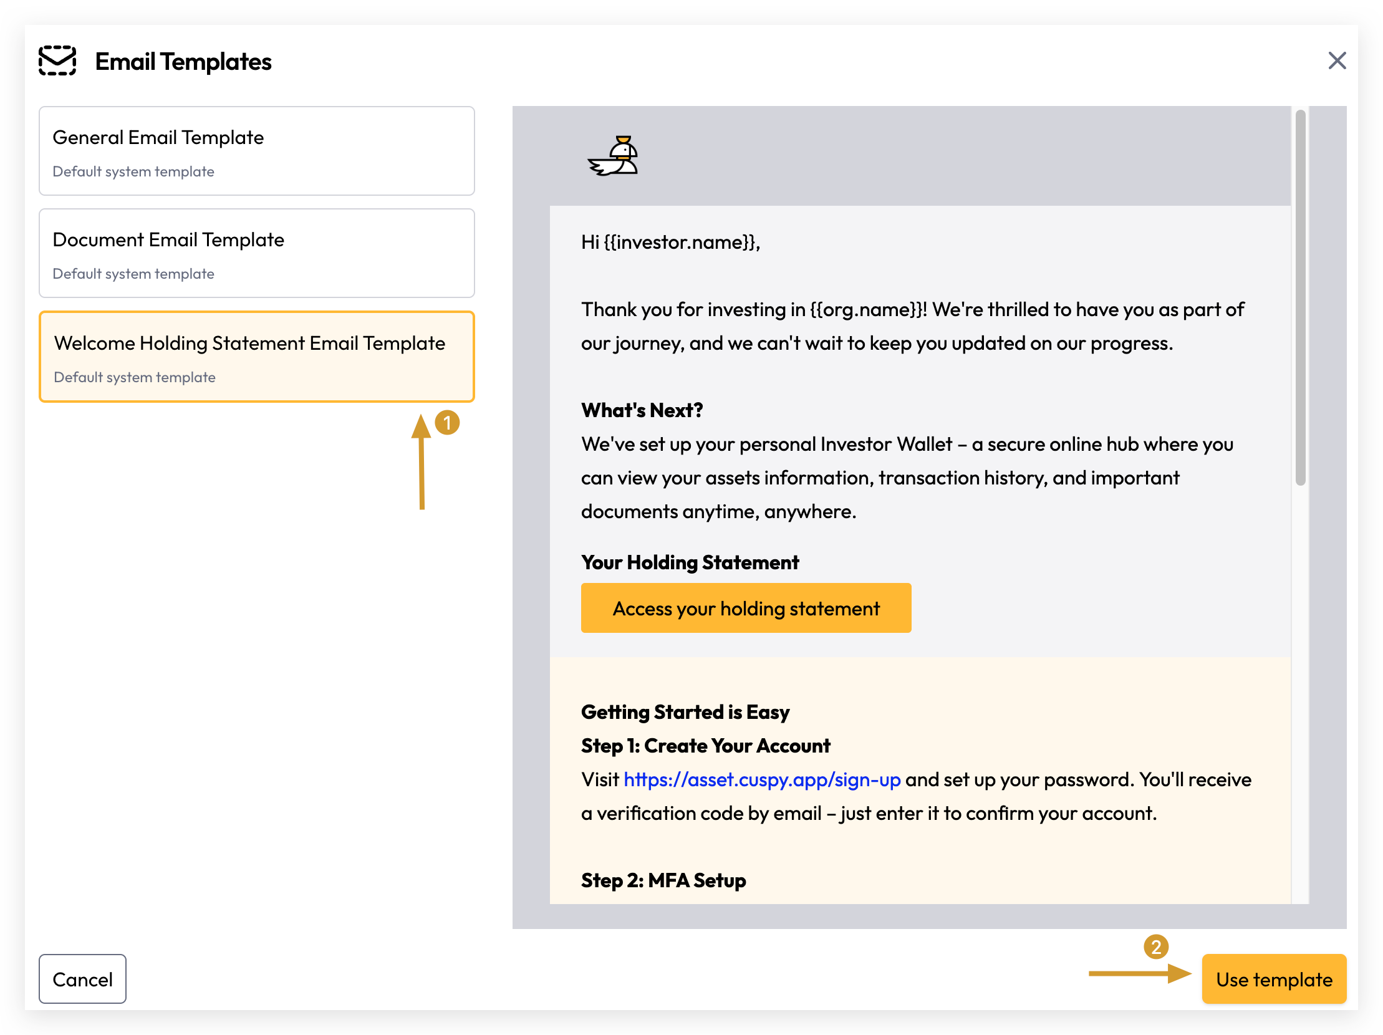
Task: Close the Email Templates dialog
Action: [1336, 60]
